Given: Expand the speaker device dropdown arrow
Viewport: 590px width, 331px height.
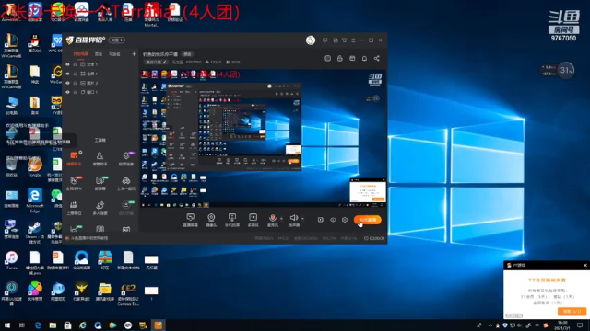Looking at the screenshot, I should [x=303, y=219].
